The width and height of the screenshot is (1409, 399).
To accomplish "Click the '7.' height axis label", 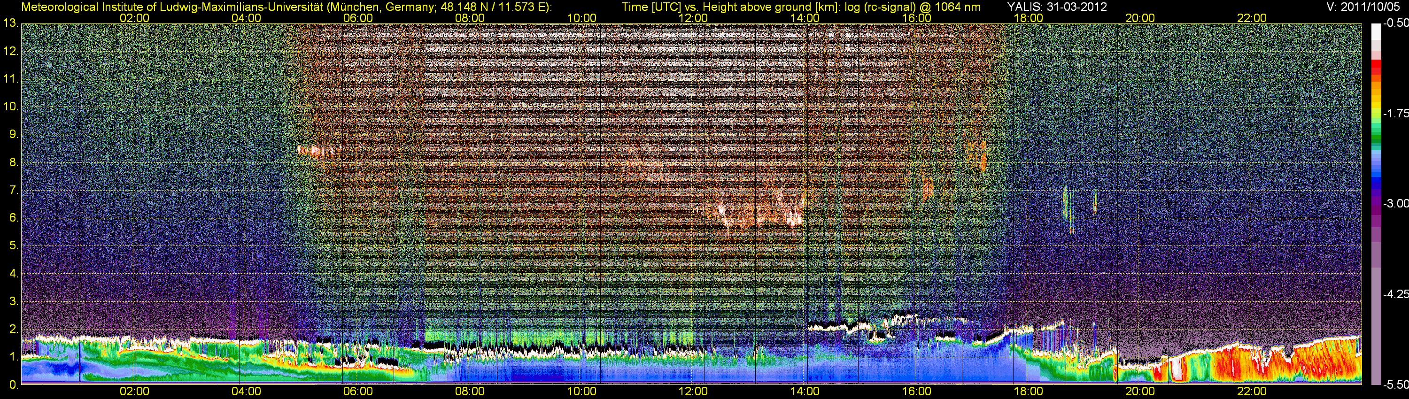I will [x=14, y=190].
